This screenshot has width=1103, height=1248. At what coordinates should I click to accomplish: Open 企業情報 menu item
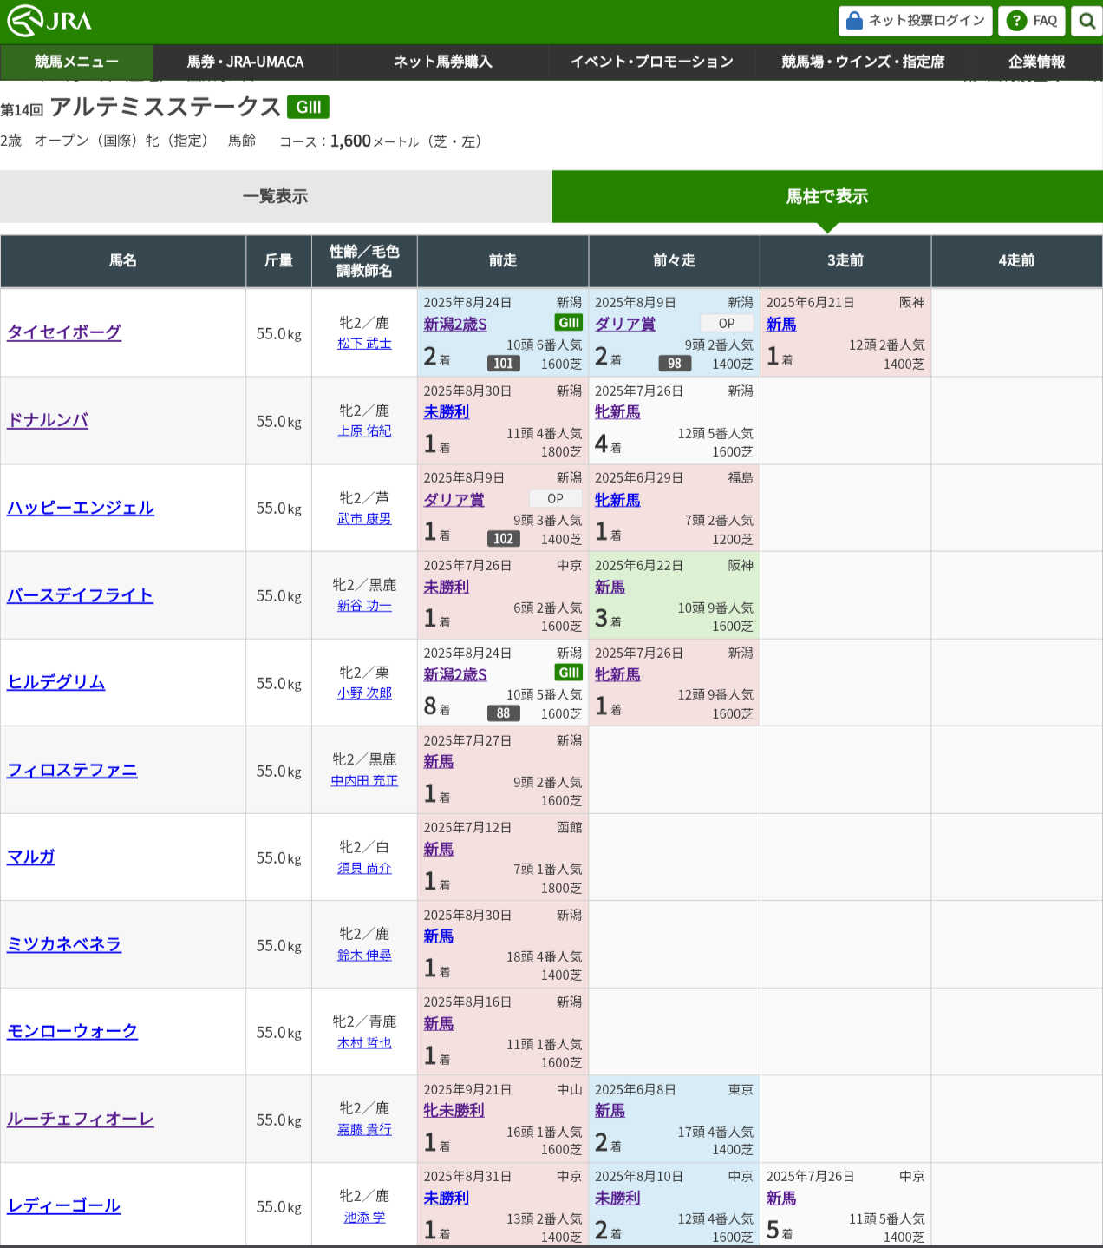point(1036,62)
